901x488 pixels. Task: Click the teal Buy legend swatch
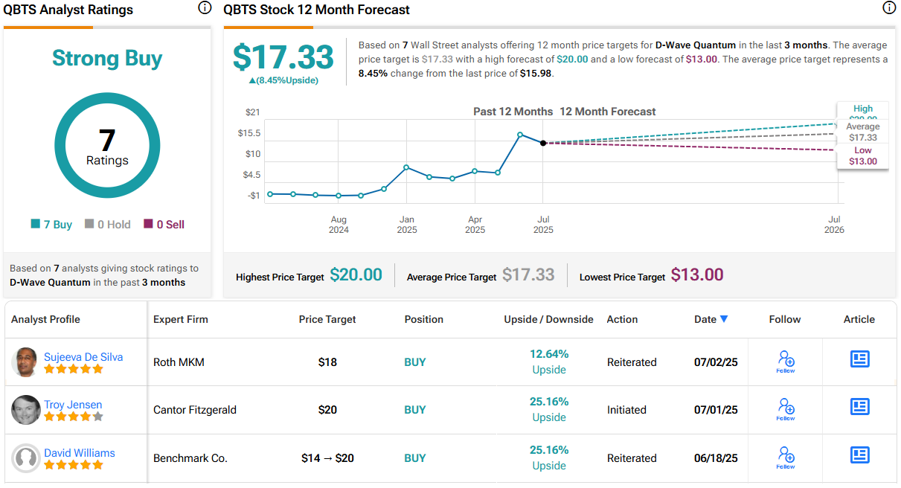click(35, 224)
